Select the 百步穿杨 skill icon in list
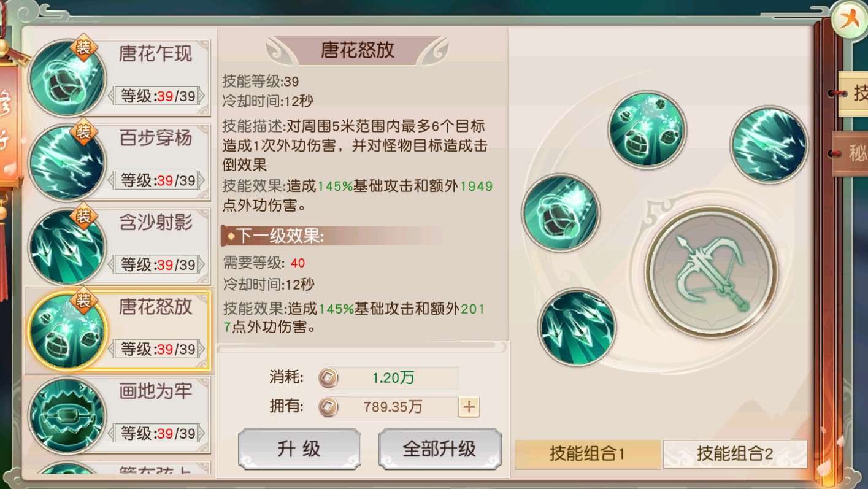This screenshot has height=489, width=868. 66,163
